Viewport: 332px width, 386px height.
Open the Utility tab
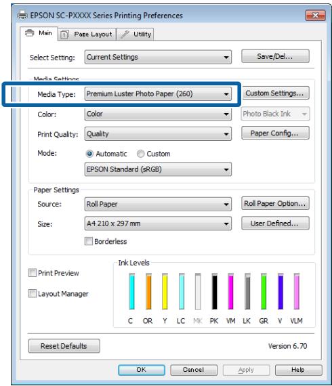point(136,35)
